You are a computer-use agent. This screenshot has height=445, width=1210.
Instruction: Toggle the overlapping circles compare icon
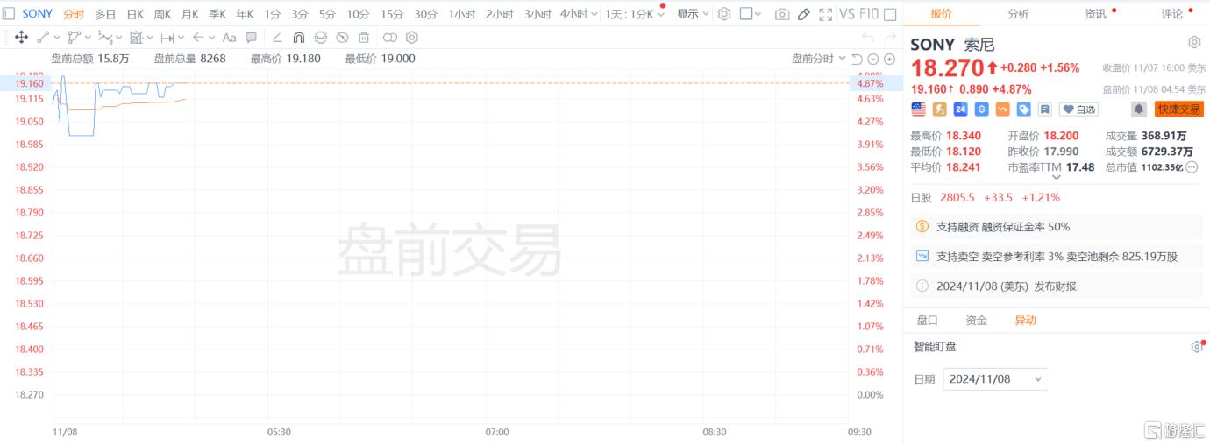pyautogui.click(x=390, y=38)
